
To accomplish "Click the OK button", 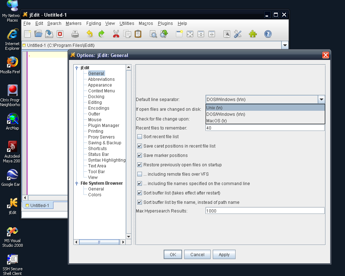I will coord(173,254).
